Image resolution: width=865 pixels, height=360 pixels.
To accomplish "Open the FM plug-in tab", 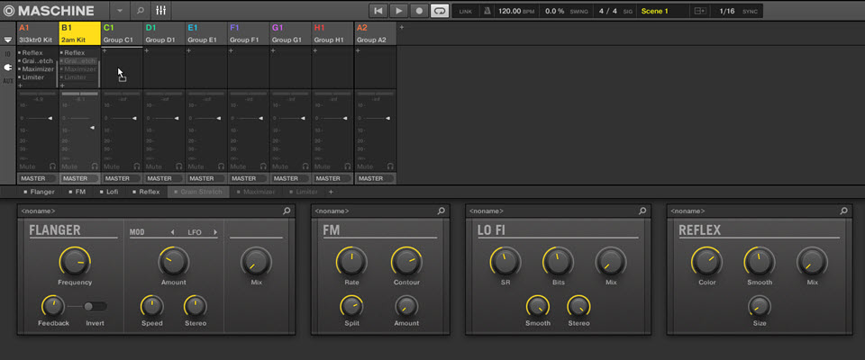I will pyautogui.click(x=77, y=192).
